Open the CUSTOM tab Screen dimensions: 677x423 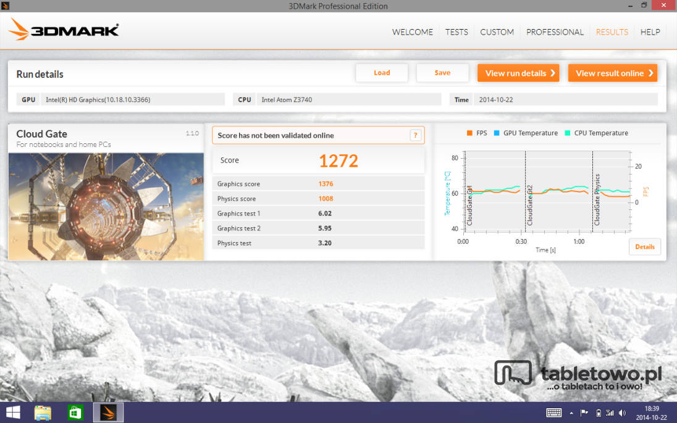pyautogui.click(x=497, y=32)
